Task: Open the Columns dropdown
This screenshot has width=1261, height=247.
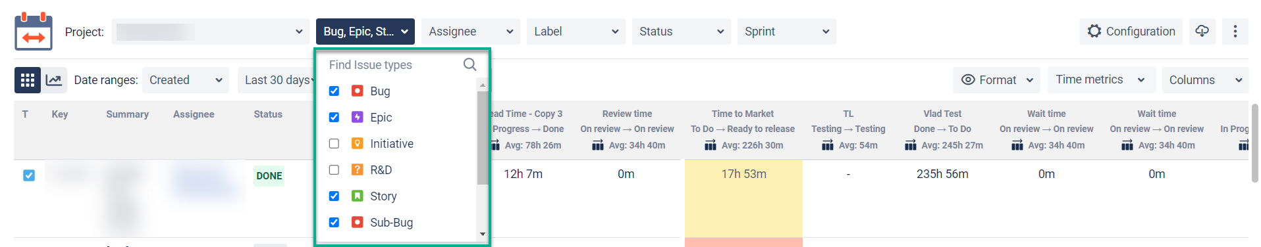Action: click(1205, 80)
